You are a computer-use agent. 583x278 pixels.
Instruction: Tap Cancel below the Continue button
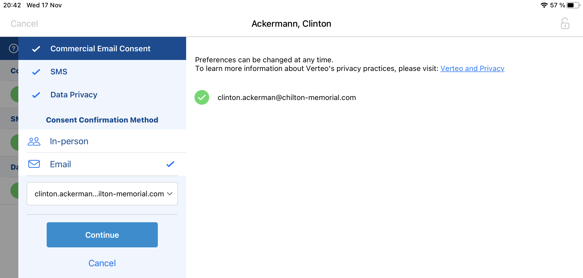coord(102,263)
